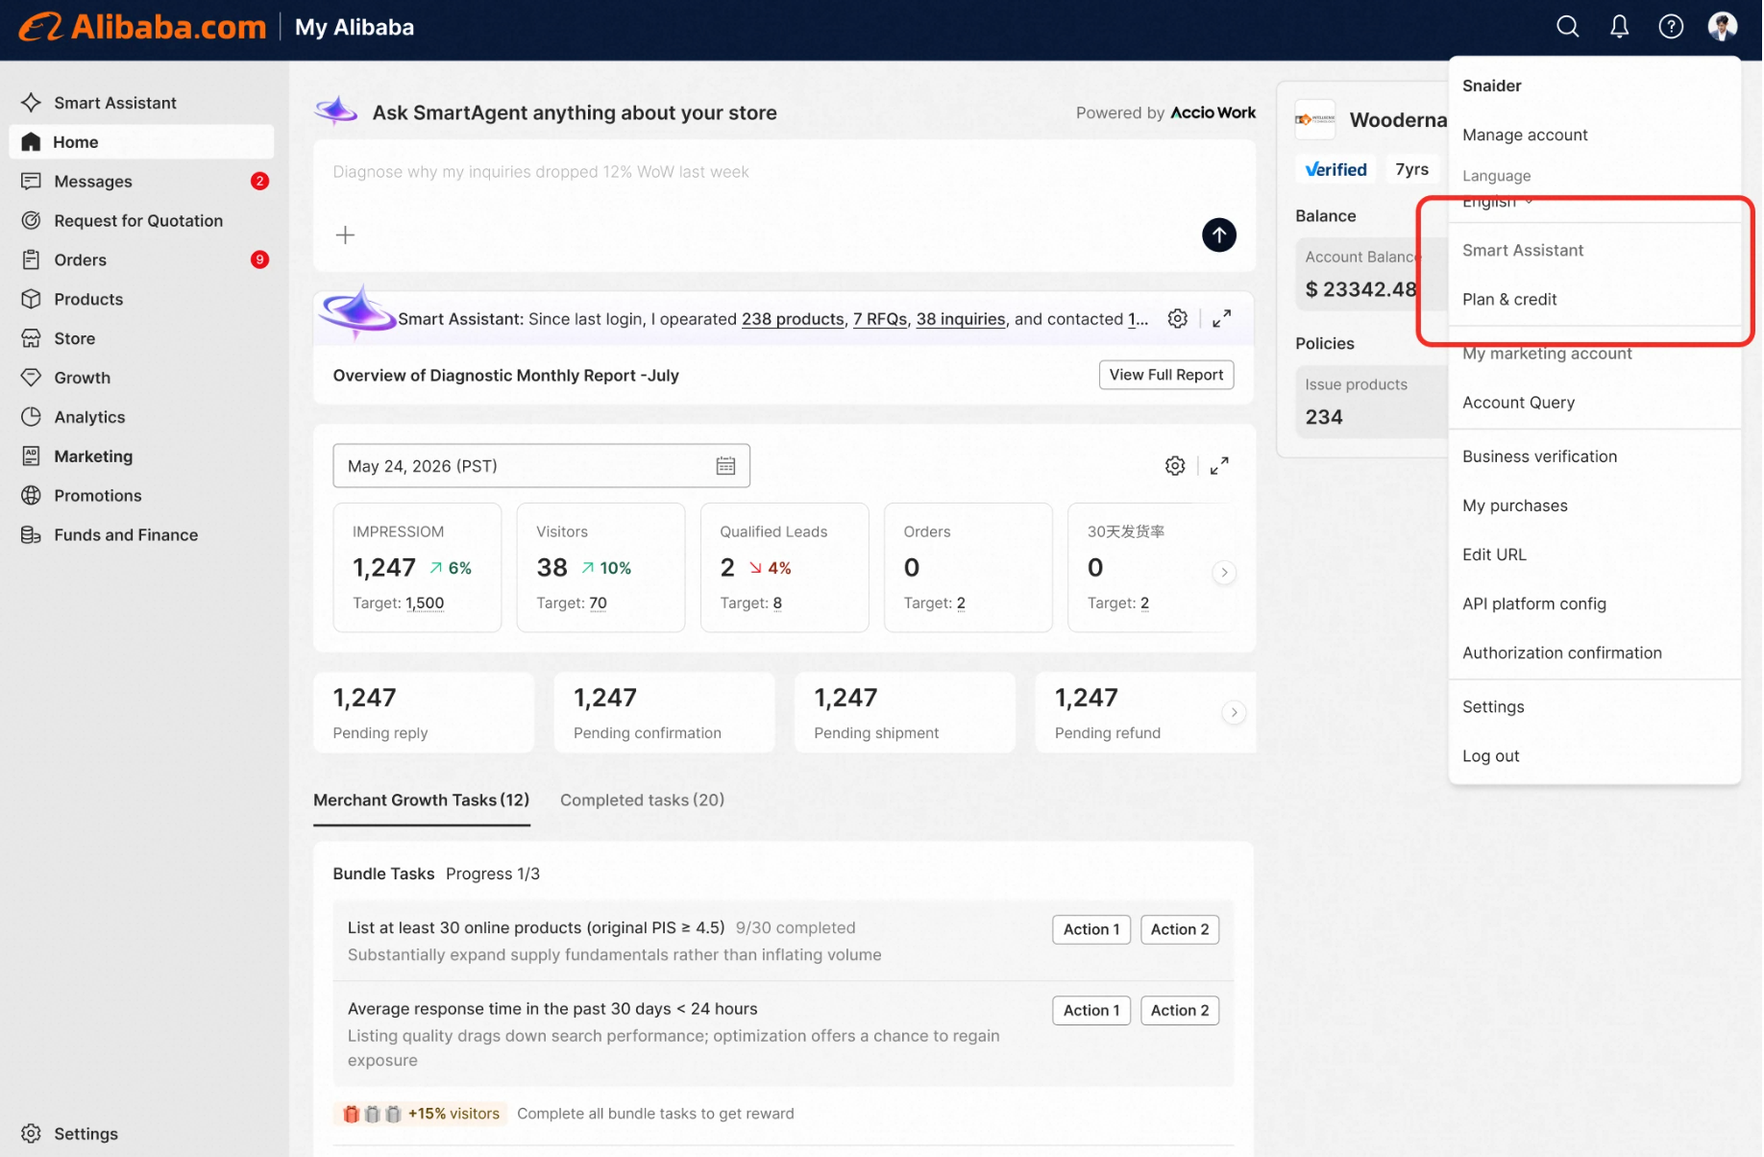Open Smart Assistant summary settings gear
Screen dimensions: 1764x1157
pyautogui.click(x=1179, y=319)
